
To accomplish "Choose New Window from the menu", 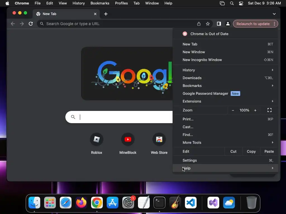I will [225, 52].
